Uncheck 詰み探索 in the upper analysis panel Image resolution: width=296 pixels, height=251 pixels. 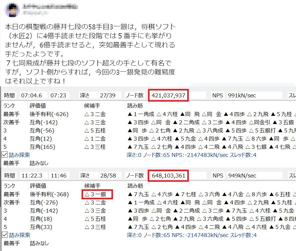tap(4, 154)
